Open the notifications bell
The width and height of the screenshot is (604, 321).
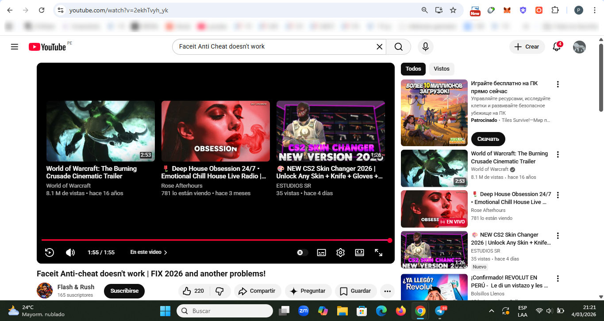pos(557,47)
